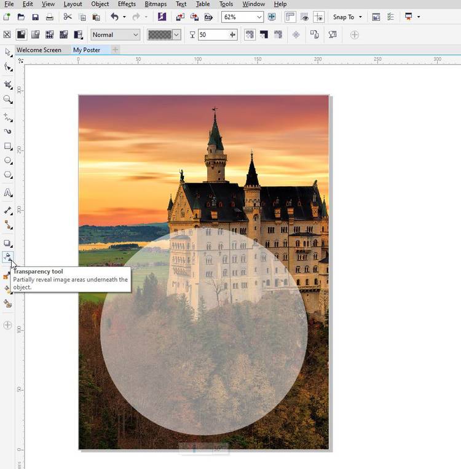Apply transparency to Outline only

(278, 34)
